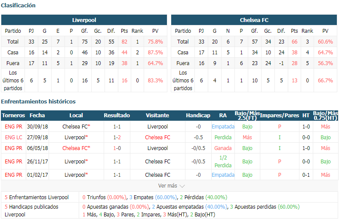Click the Impares/Pares column header
This screenshot has height=219, width=339.
279,116
